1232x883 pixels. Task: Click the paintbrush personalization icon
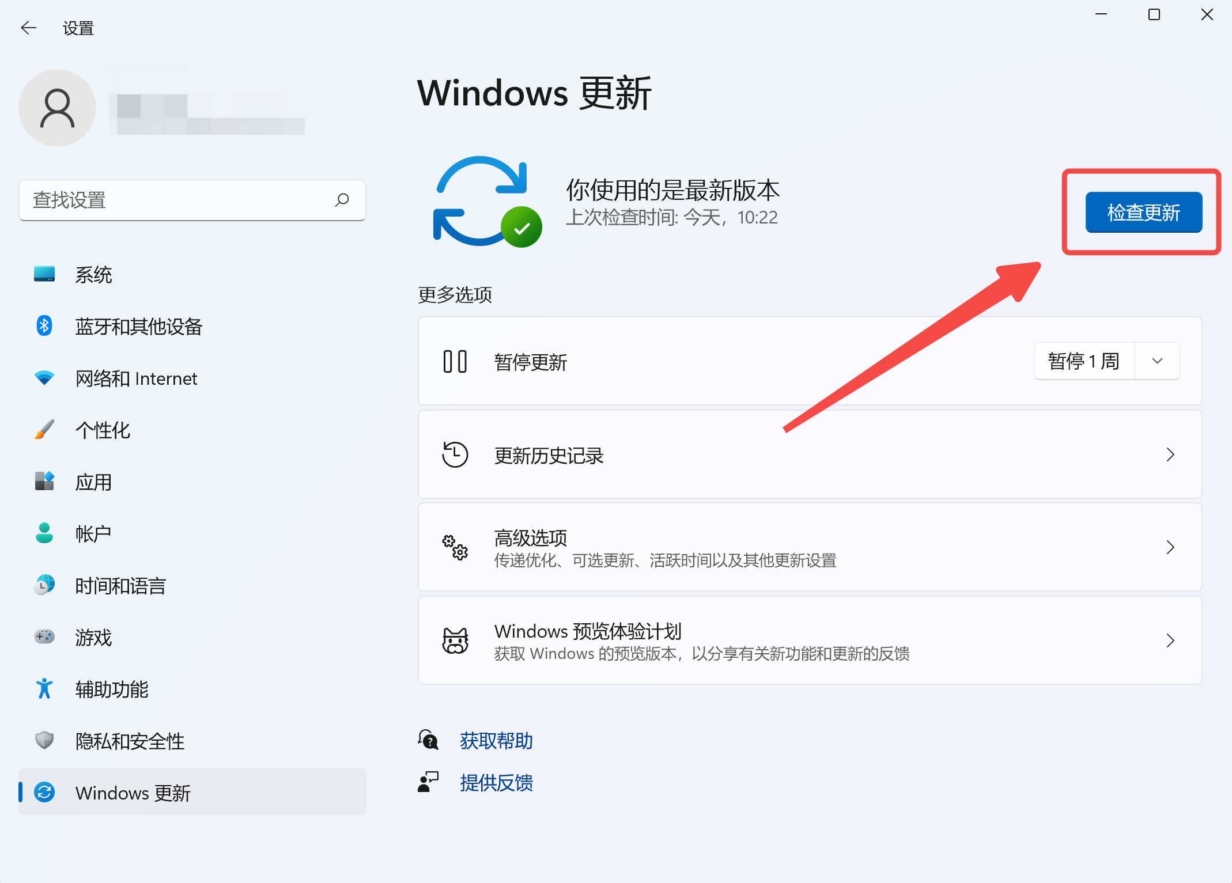click(44, 430)
